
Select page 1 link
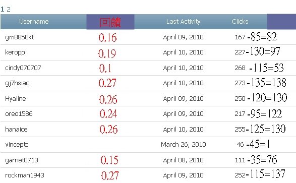[2, 9]
